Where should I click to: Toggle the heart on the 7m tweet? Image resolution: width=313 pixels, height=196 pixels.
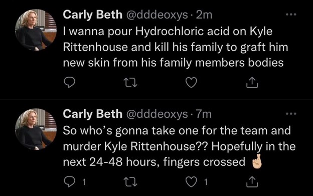191,182
